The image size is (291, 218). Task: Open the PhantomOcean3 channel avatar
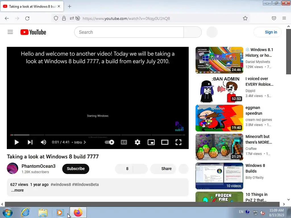tap(13, 168)
